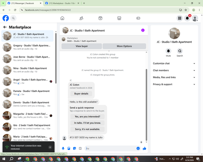
Task: Open Video icon in top navigation
Action: pyautogui.click(x=100, y=18)
